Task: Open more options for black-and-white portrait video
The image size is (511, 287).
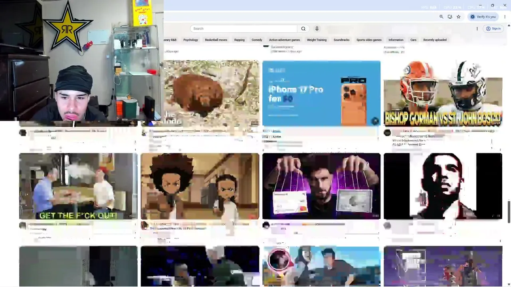Action: coord(500,241)
